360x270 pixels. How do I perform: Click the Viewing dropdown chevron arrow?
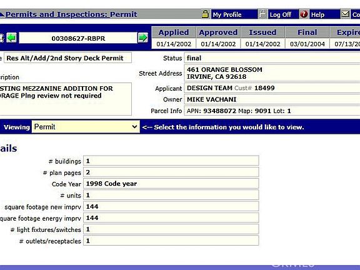point(134,127)
